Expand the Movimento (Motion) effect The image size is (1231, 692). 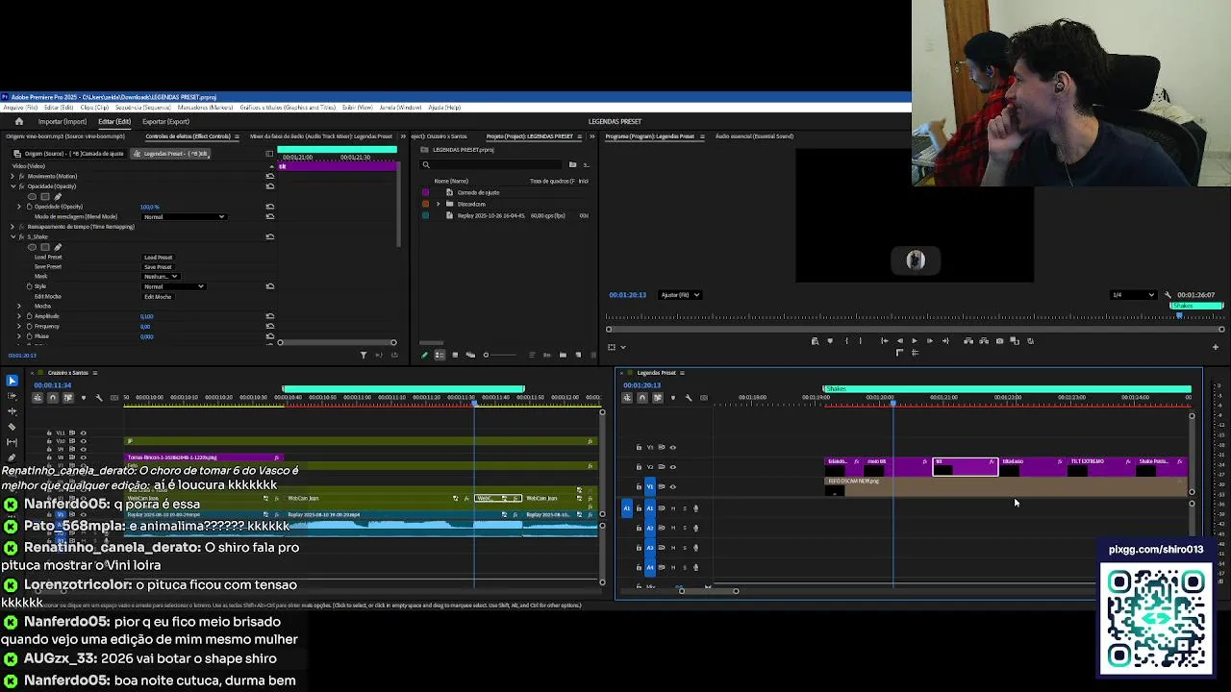(13, 176)
